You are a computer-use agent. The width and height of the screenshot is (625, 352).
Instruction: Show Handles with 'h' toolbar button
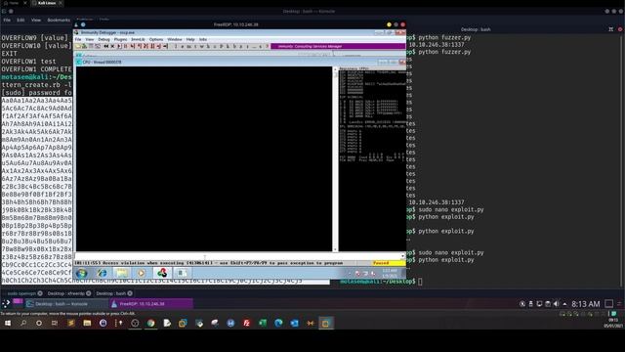click(x=208, y=46)
